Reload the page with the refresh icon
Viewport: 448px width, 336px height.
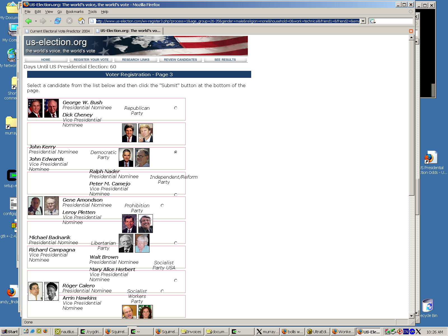pos(58,21)
